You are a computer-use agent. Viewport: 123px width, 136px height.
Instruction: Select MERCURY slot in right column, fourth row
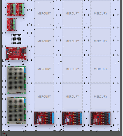pos(101,97)
